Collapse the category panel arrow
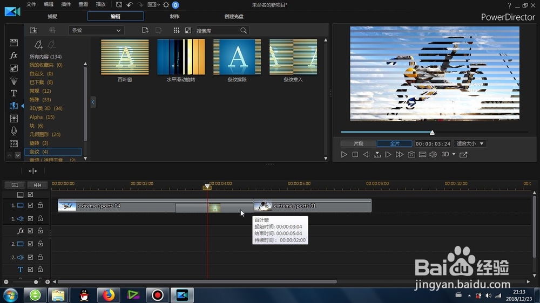This screenshot has width=540, height=303. pos(93,102)
